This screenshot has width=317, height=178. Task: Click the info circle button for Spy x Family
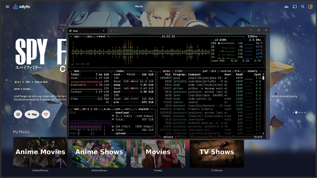pyautogui.click(x=18, y=114)
